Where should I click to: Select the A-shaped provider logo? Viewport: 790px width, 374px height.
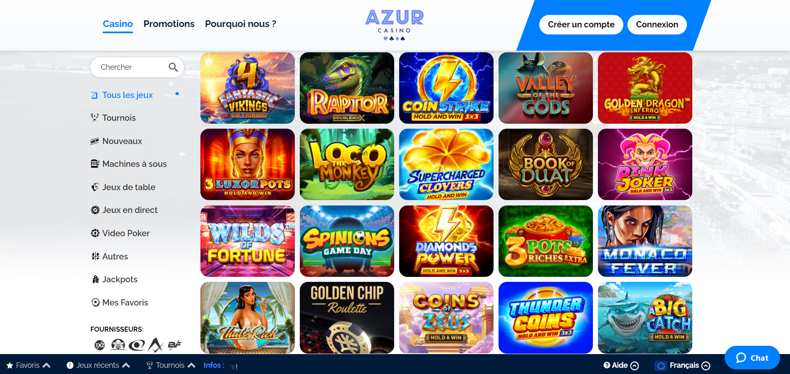(156, 345)
